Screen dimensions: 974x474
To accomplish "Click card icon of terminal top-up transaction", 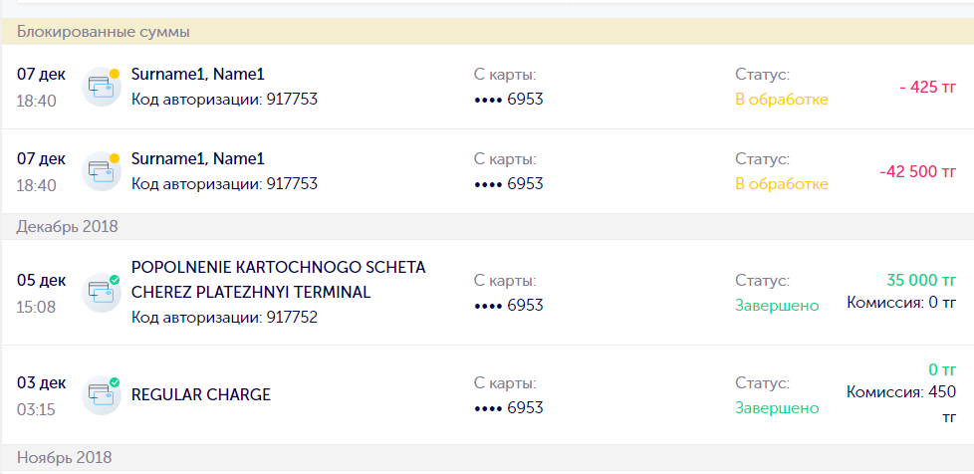I will tap(102, 293).
